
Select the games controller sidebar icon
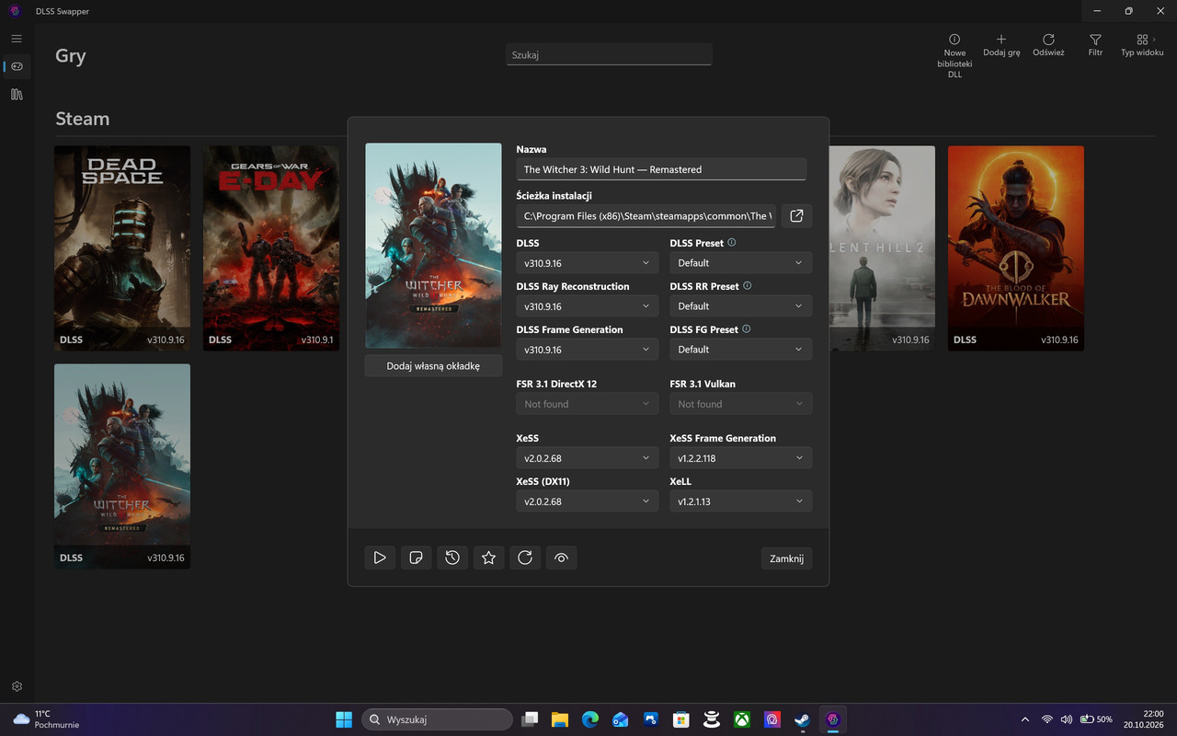pyautogui.click(x=17, y=66)
